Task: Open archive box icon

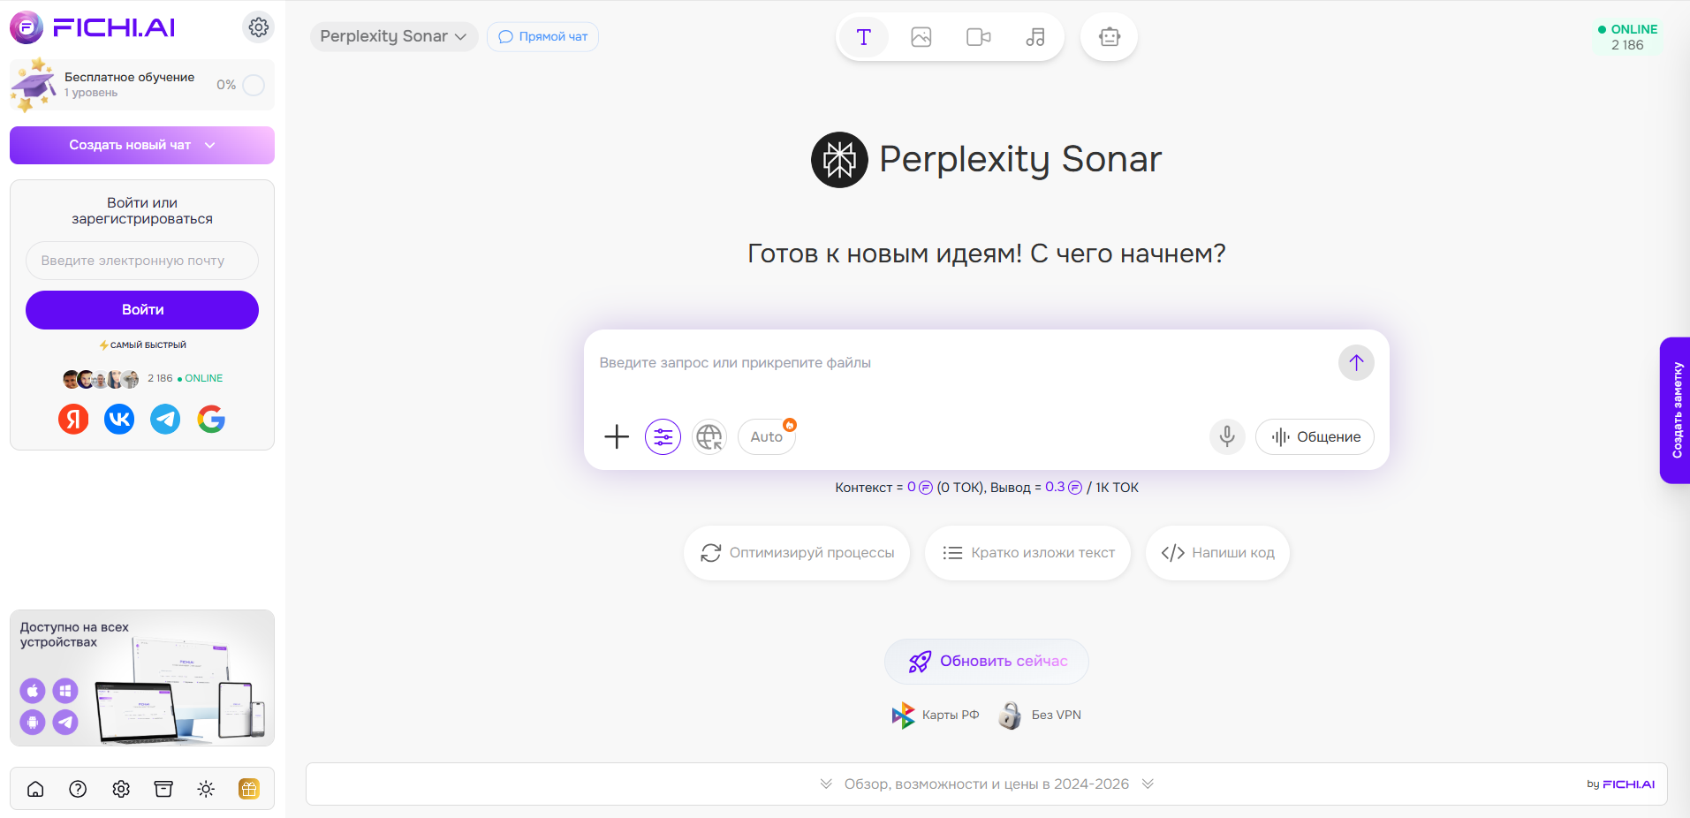Action: [163, 789]
